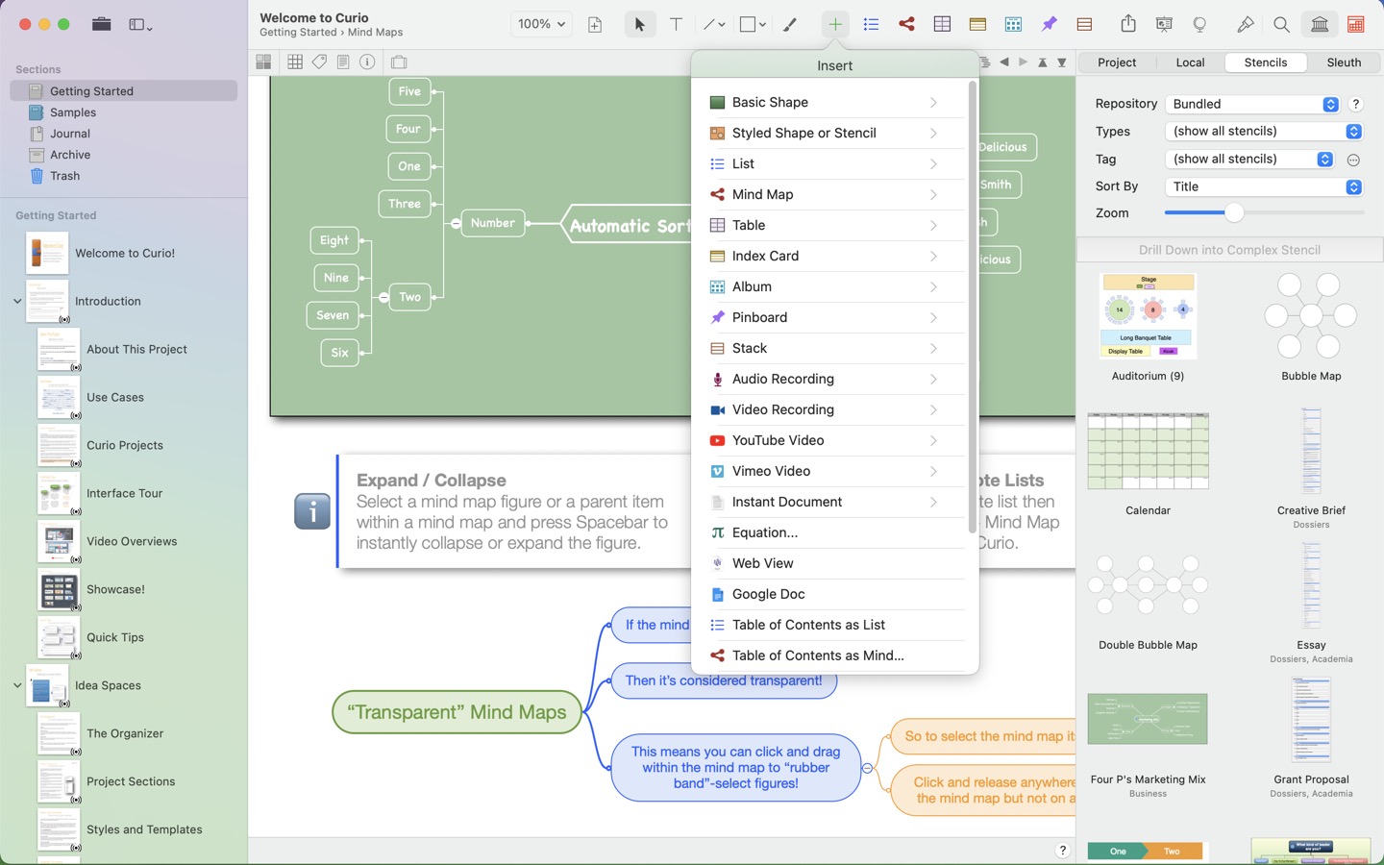The image size is (1384, 865).
Task: Toggle the sidebar visibility button
Action: coord(140,25)
